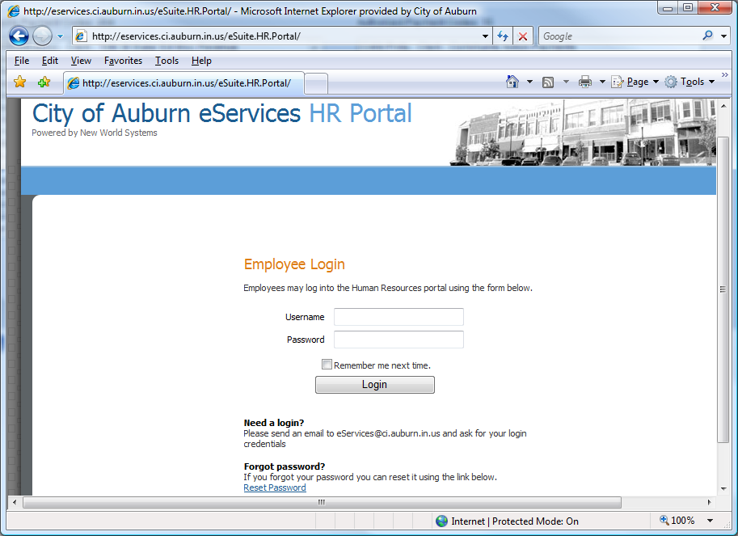Click the Password input field
Viewport: 738px width, 536px height.
pyautogui.click(x=399, y=340)
